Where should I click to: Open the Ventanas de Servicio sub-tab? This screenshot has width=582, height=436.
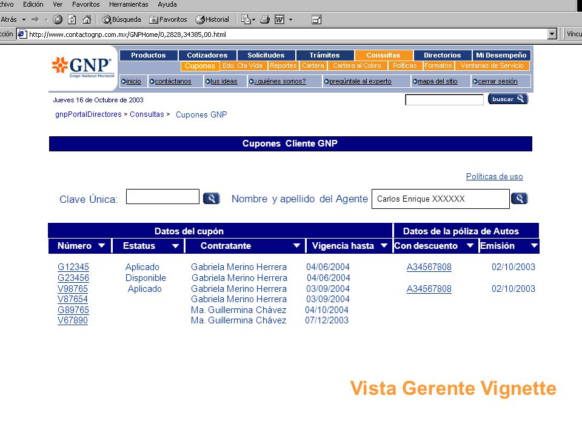click(x=492, y=65)
